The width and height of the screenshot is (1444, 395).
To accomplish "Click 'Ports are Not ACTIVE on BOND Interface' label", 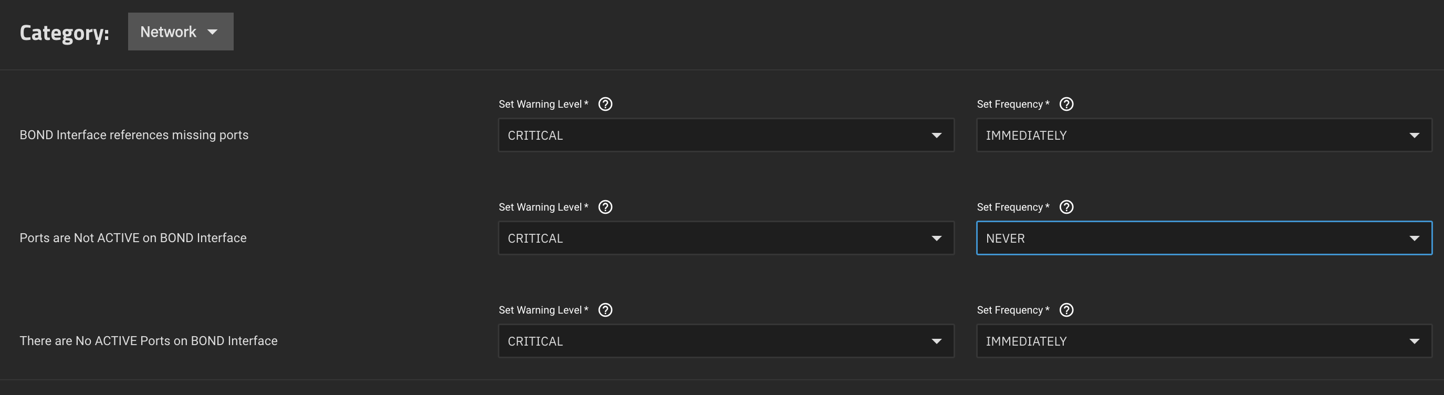I will (x=133, y=238).
